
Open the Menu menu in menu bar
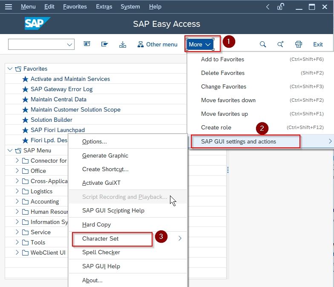point(28,7)
